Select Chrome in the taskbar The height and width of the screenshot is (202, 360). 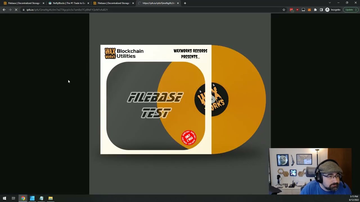point(23,198)
